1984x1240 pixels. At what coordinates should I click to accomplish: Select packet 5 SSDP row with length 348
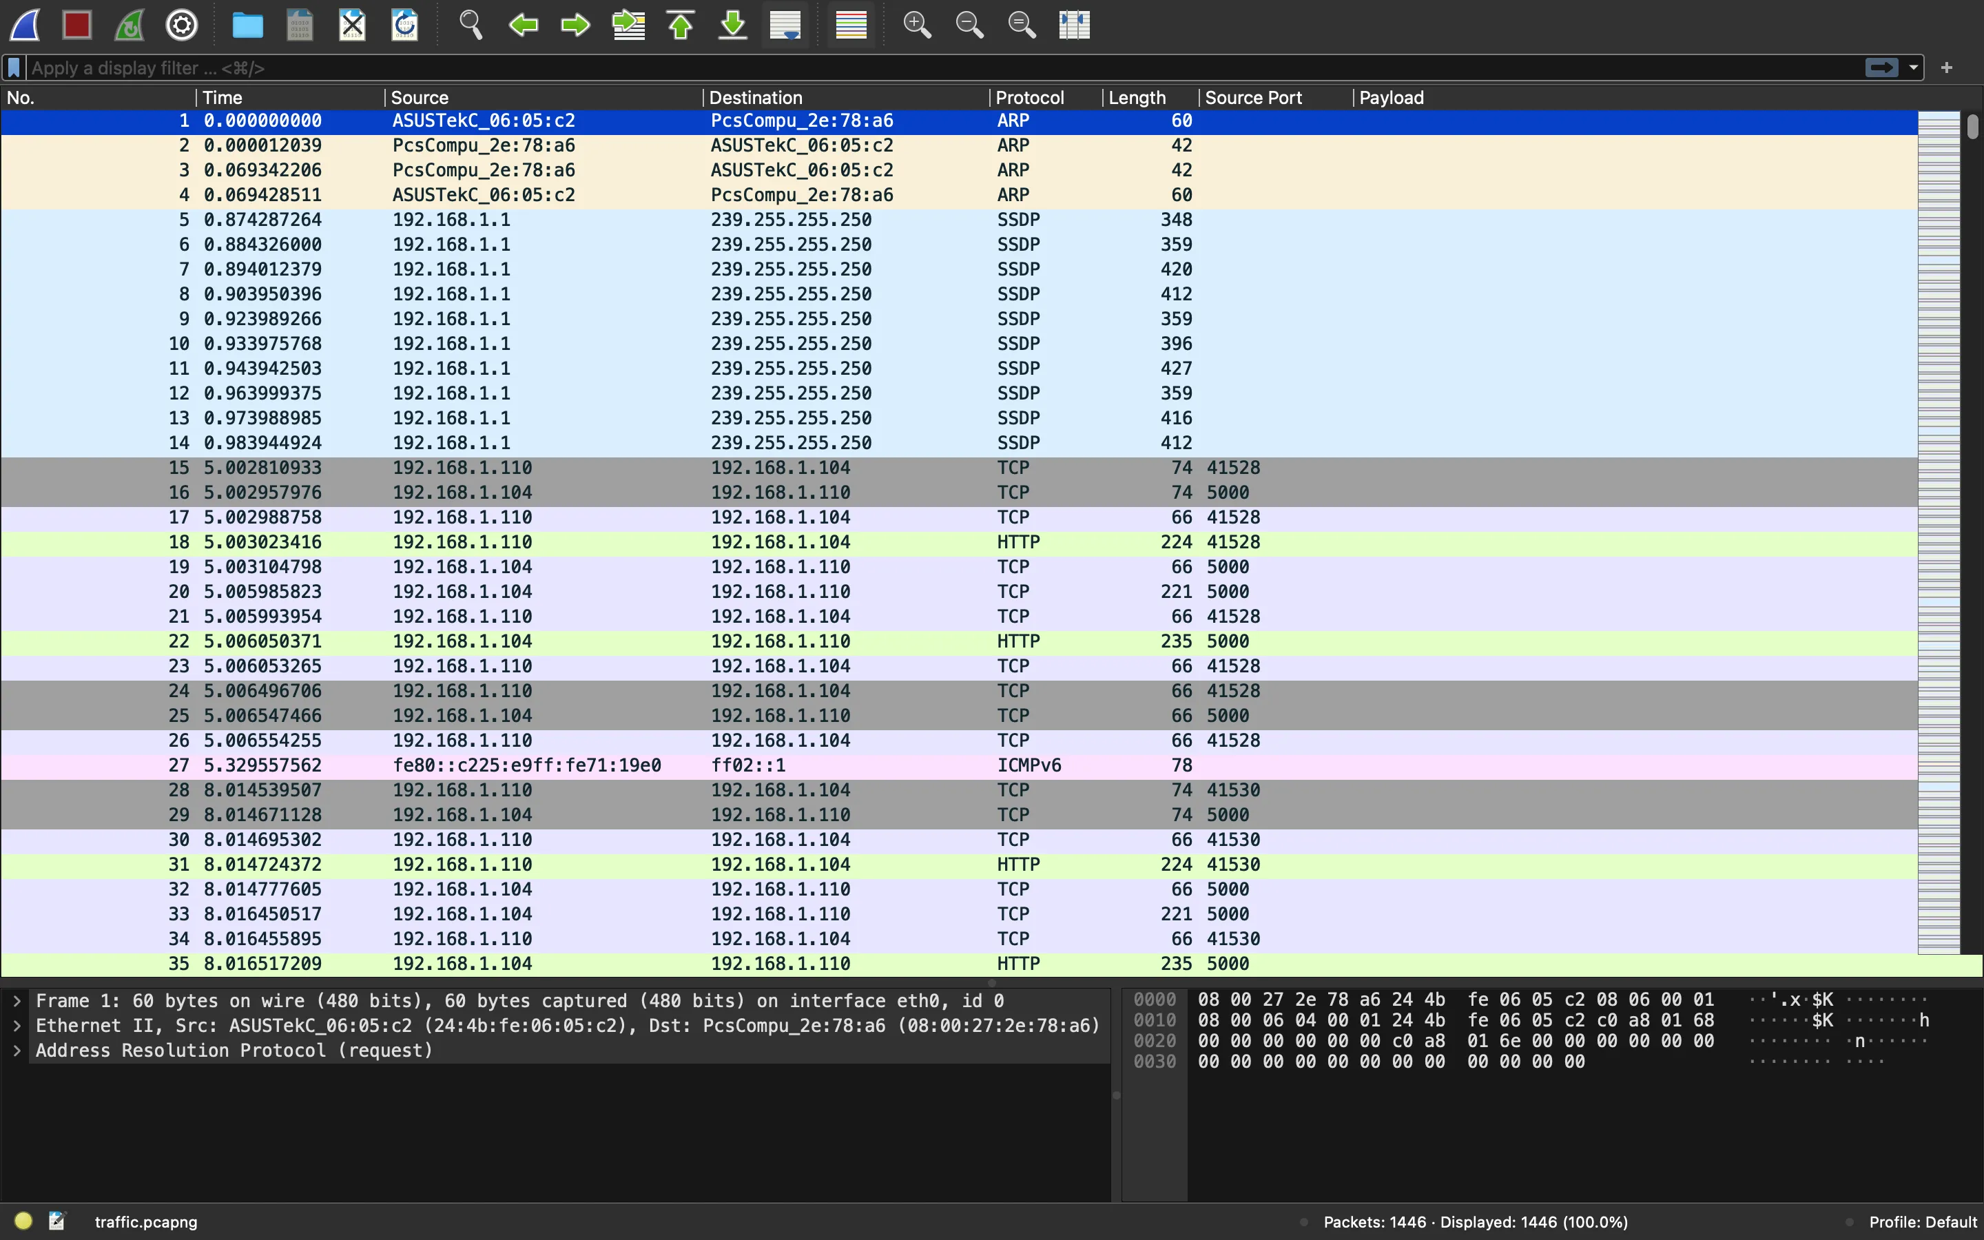959,220
